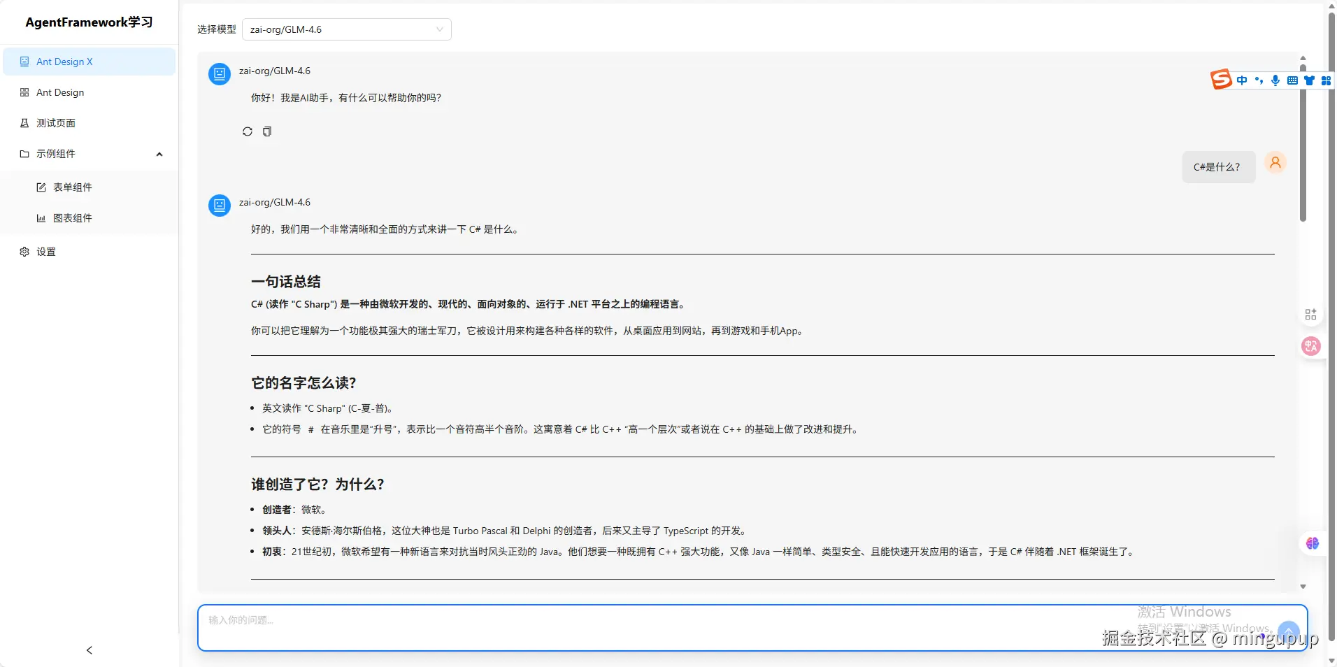Viewport: 1337px width, 667px height.
Task: Open the skin (shirt) icon in Sogou toolbar
Action: point(1309,80)
